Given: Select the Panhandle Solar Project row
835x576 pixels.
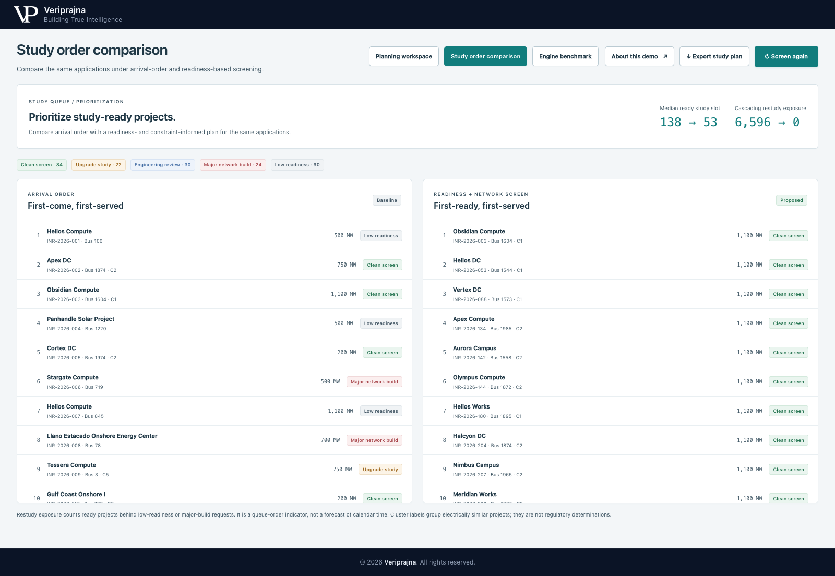Looking at the screenshot, I should point(214,323).
